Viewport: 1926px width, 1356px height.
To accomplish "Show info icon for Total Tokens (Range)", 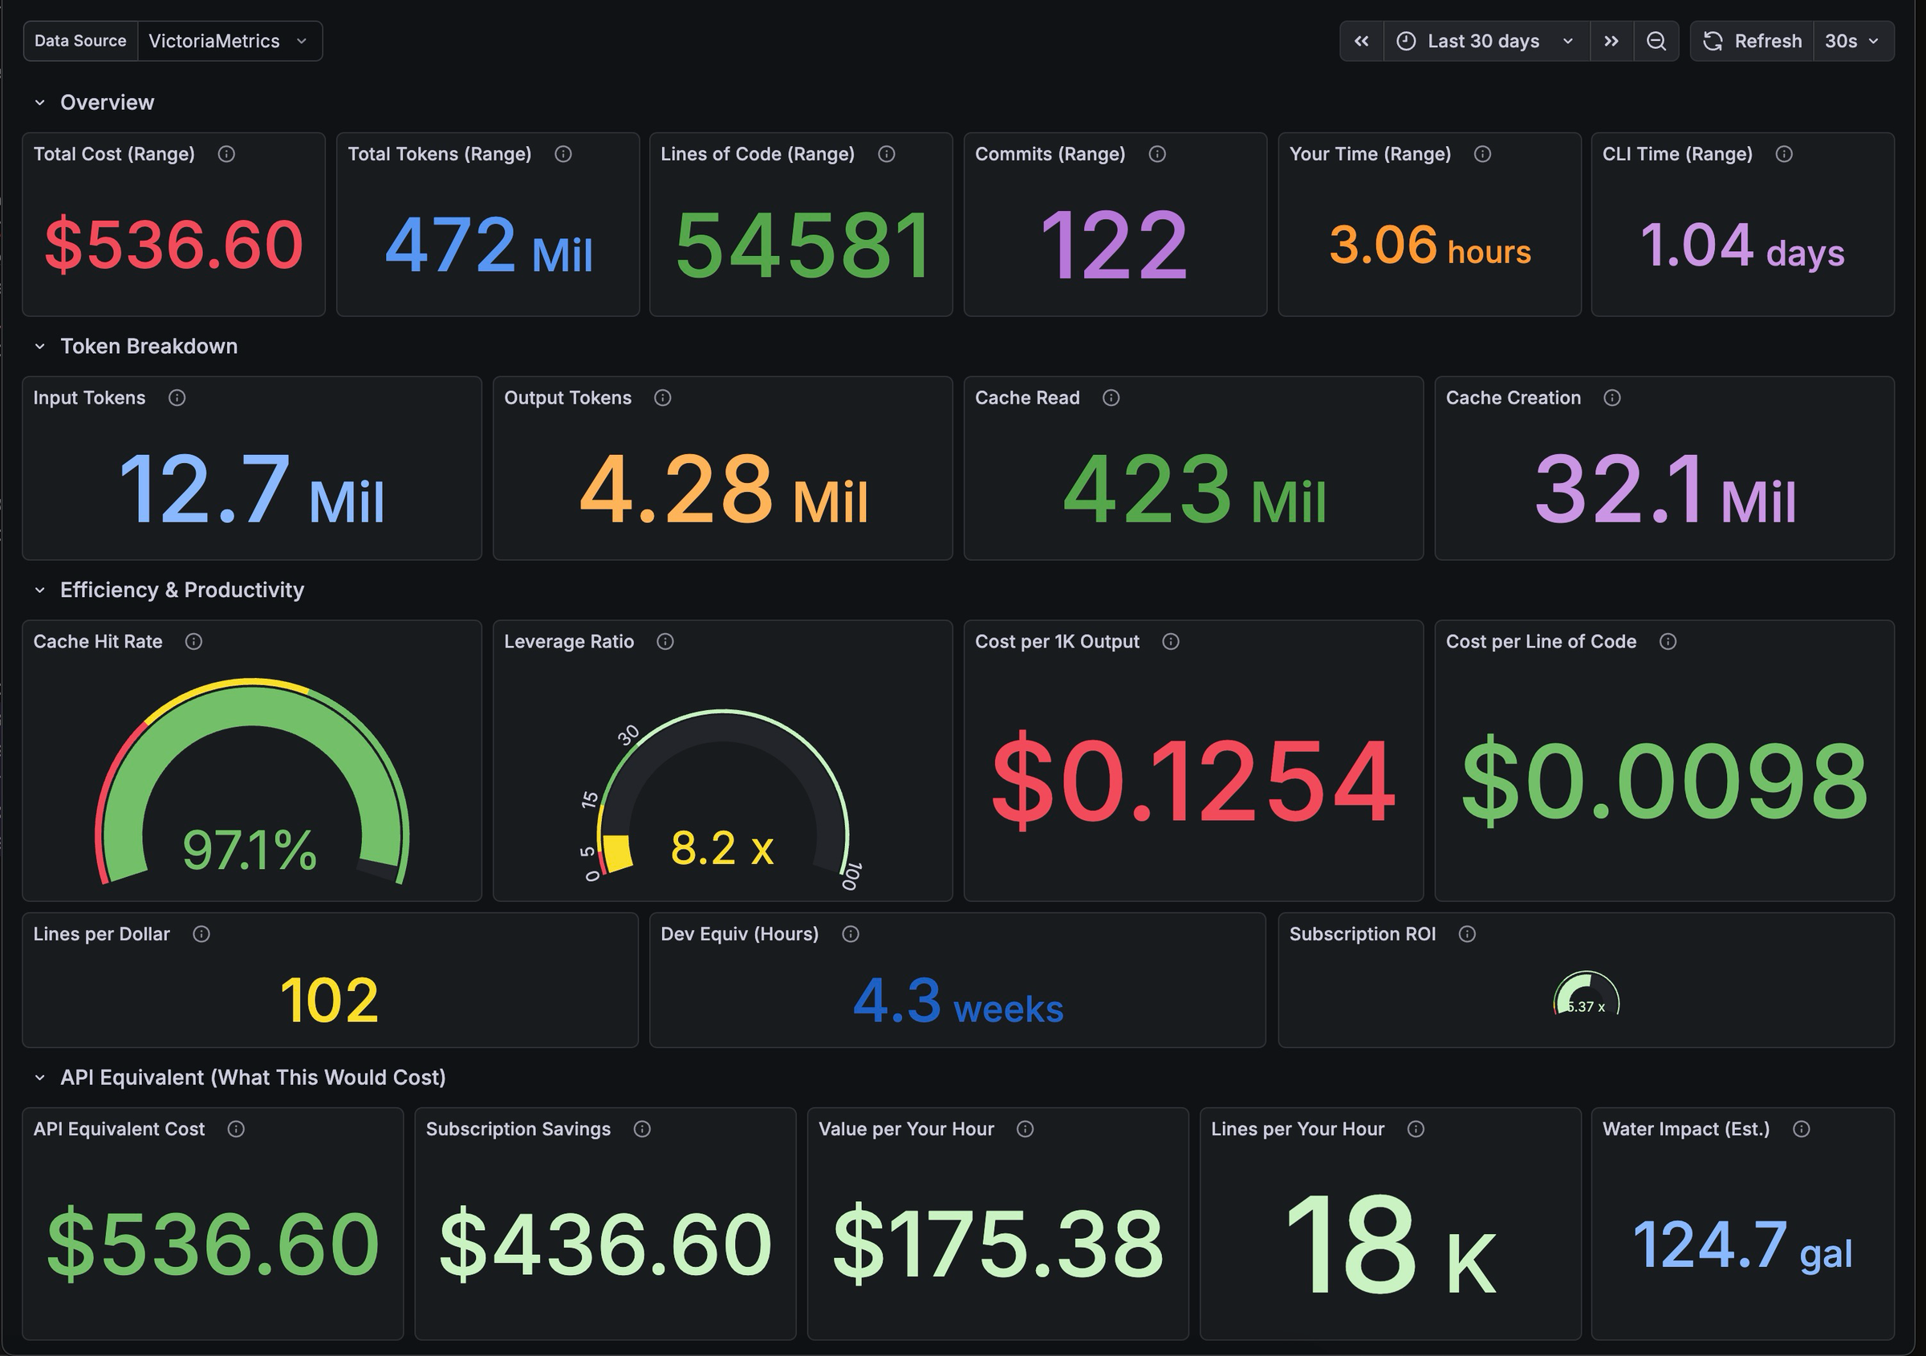I will click(x=563, y=154).
